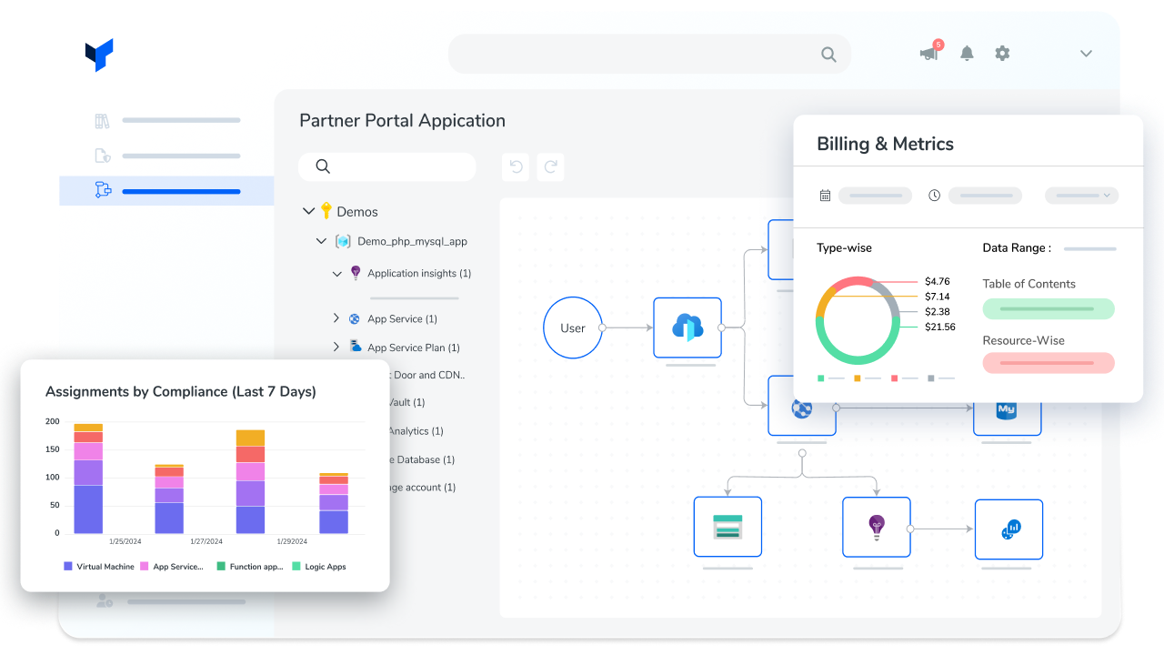This screenshot has width=1164, height=655.
Task: Click the orange donut legend swatch
Action: [x=858, y=378]
